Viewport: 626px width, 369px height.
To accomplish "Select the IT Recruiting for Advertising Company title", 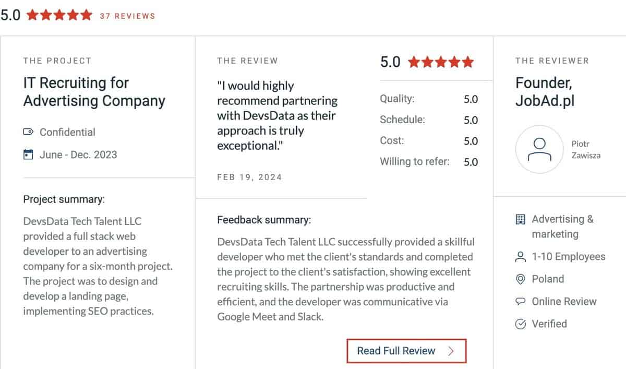I will [x=94, y=92].
